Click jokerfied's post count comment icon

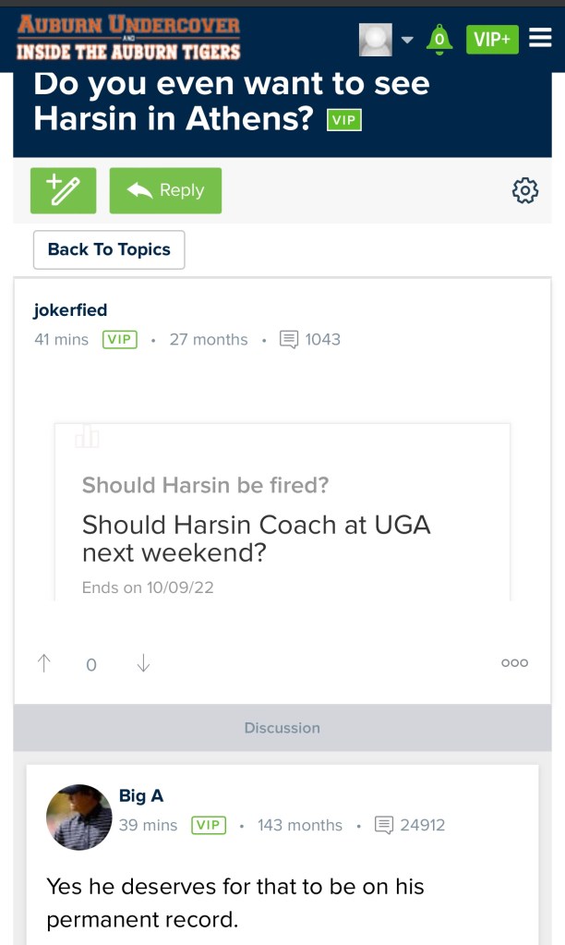(x=289, y=340)
